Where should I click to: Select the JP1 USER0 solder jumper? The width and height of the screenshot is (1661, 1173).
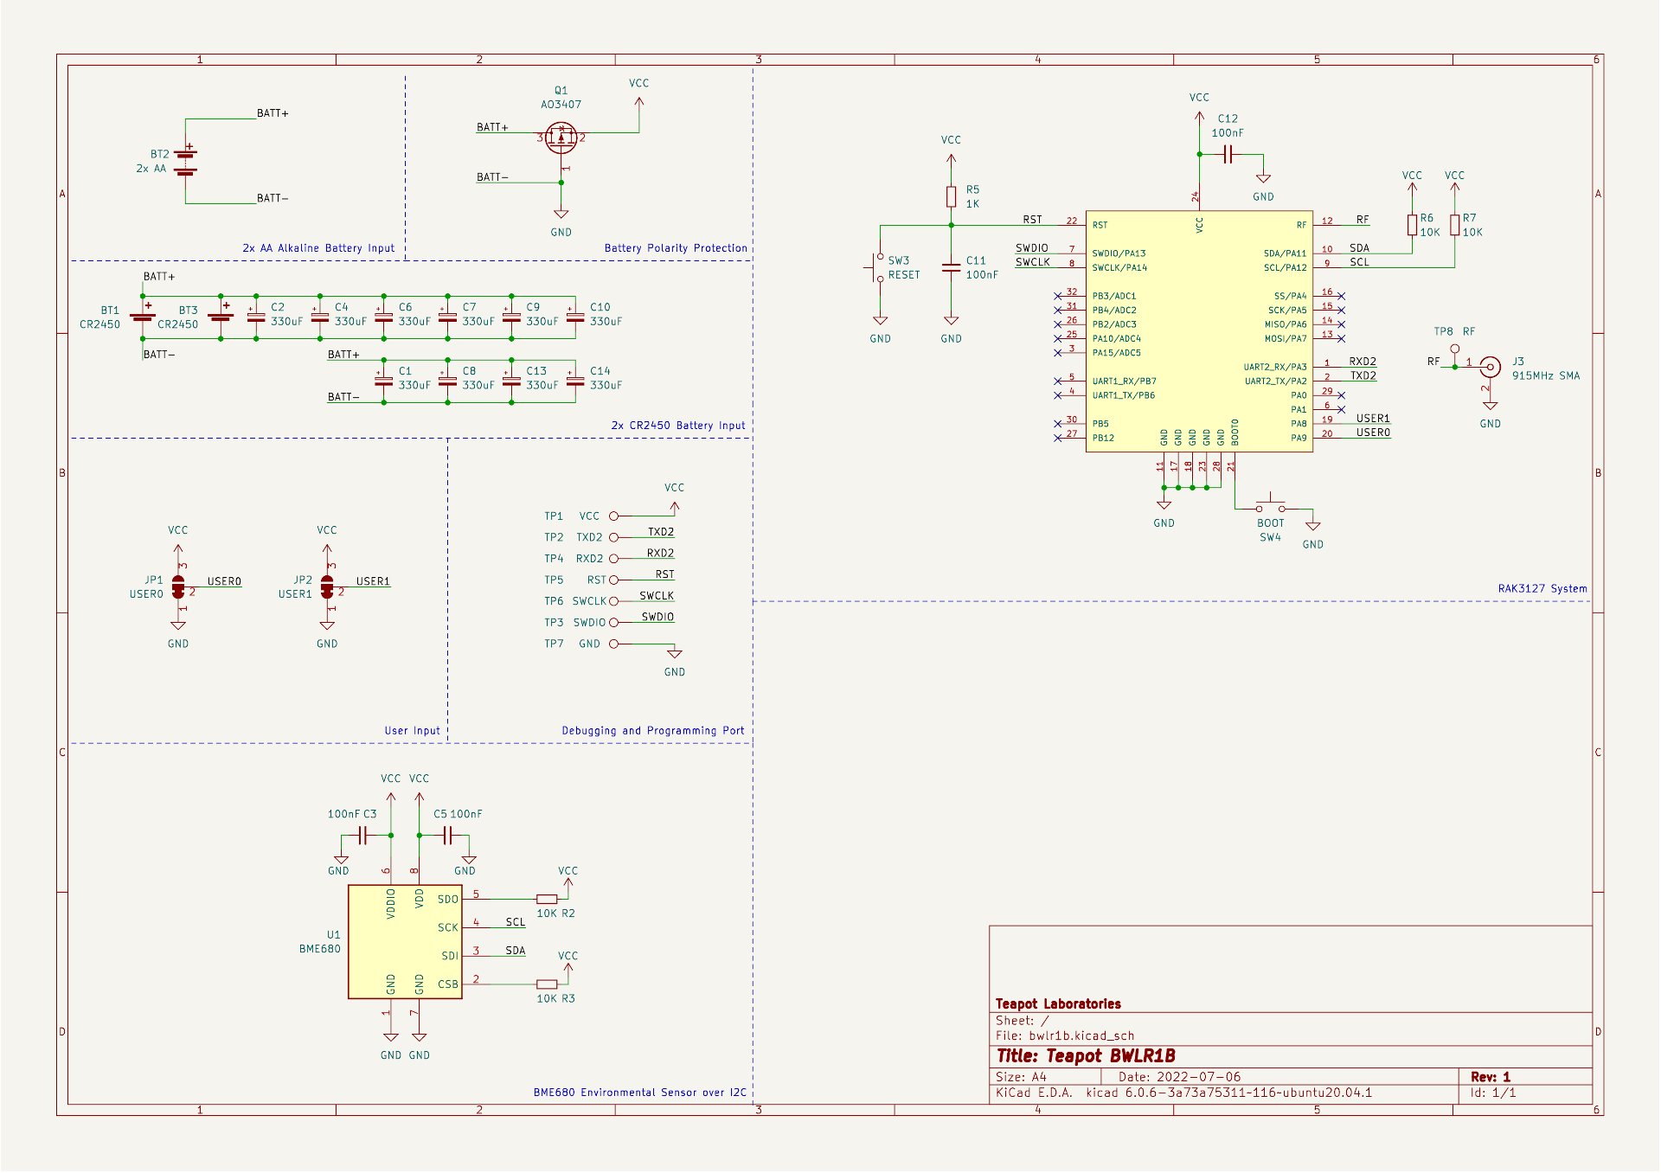click(x=178, y=587)
